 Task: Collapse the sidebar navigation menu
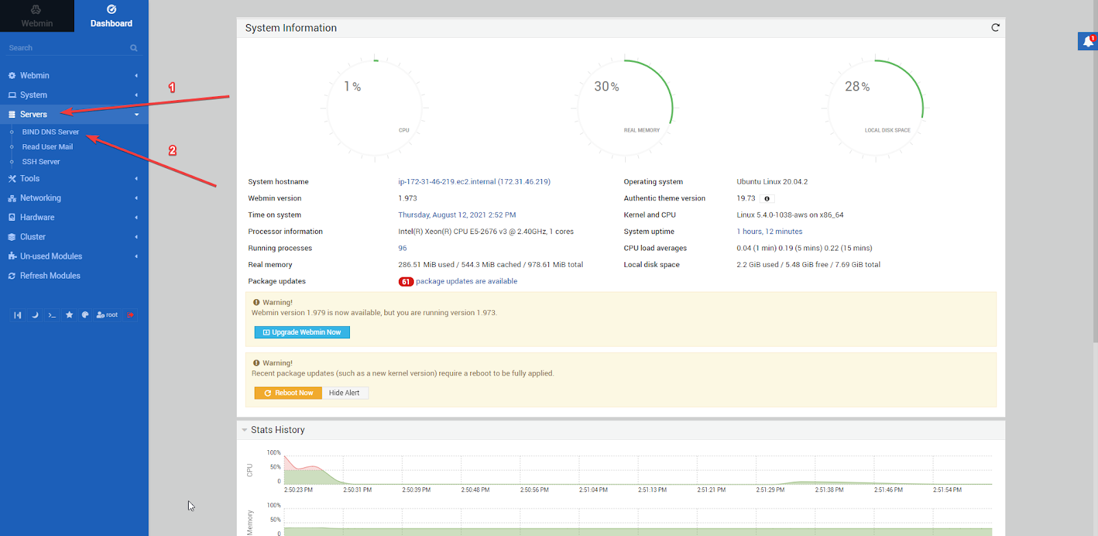coord(18,315)
